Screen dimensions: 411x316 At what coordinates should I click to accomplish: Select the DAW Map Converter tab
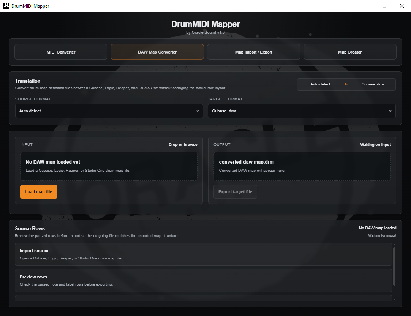click(x=157, y=52)
